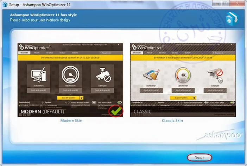Select the Classic skin preview image
The width and height of the screenshot is (247, 166).
point(183,80)
